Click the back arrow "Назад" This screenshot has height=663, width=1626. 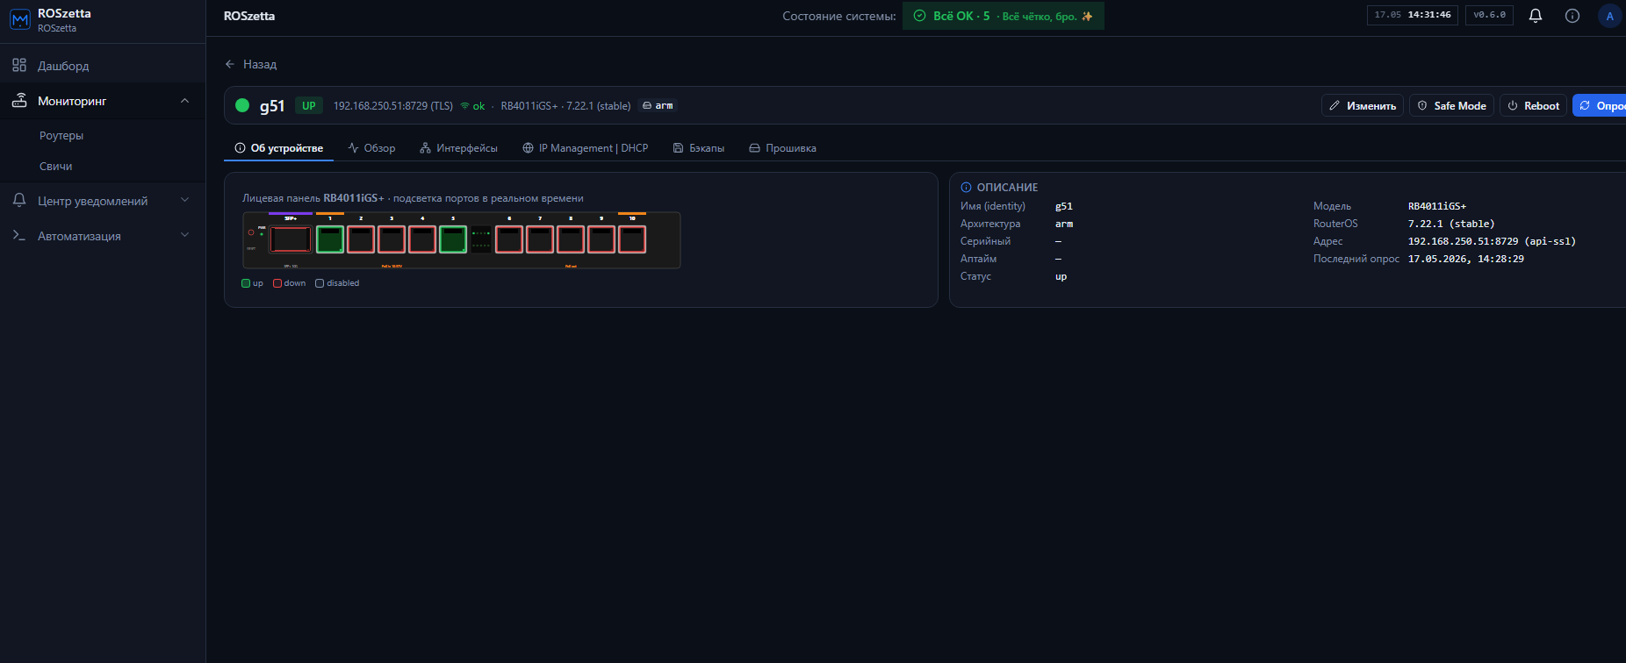click(x=251, y=64)
